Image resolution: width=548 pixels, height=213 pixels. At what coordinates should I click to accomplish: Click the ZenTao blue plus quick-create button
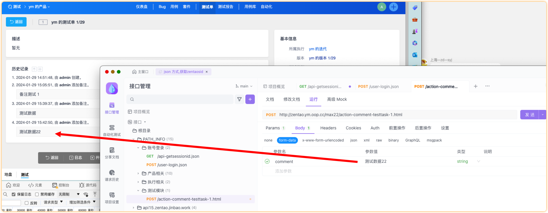coord(394,7)
